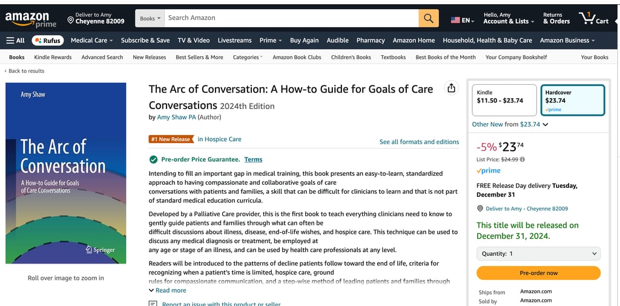
Task: Open Buy Again page
Action: coord(304,41)
